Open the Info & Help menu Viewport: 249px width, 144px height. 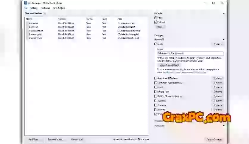[59, 8]
